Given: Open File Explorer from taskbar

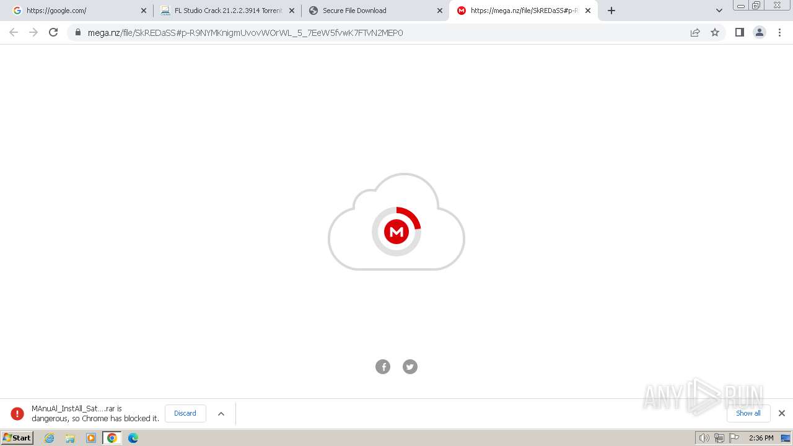Looking at the screenshot, I should coord(70,438).
